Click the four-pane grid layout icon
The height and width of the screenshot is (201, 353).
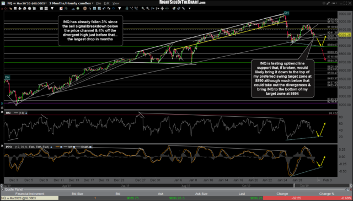pos(46,8)
